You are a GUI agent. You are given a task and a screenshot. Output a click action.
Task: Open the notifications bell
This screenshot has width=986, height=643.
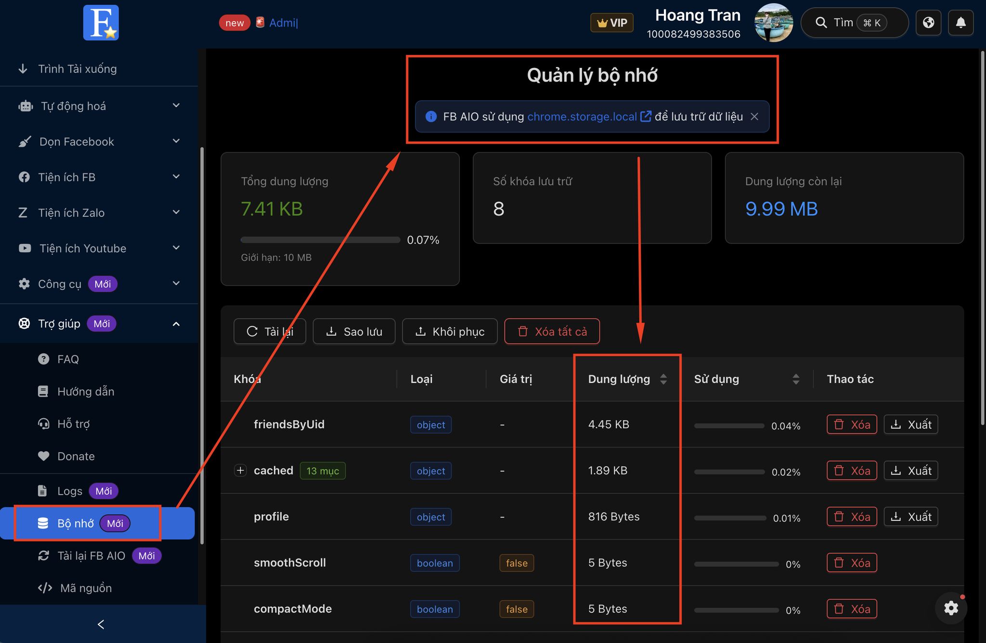[960, 23]
